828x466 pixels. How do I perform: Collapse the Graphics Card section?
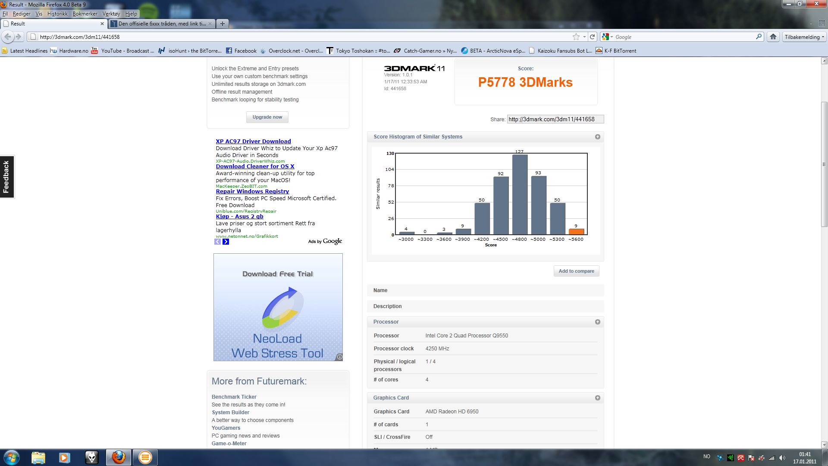click(x=598, y=398)
